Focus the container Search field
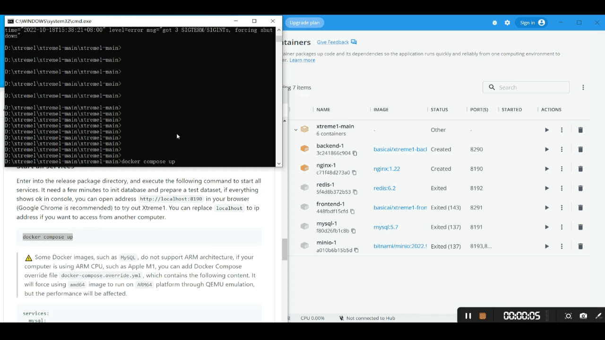The height and width of the screenshot is (340, 605). [526, 87]
